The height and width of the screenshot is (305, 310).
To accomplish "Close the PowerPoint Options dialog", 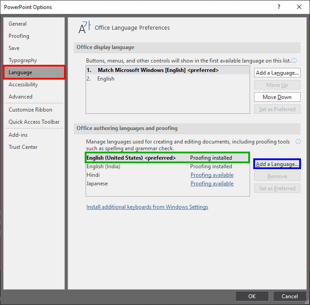I will coord(299,7).
